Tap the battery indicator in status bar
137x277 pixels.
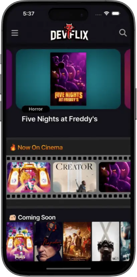point(116,13)
